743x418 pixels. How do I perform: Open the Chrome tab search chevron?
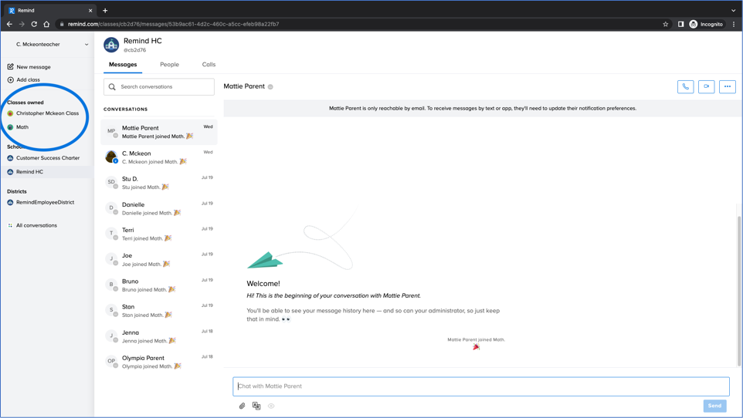pyautogui.click(x=733, y=11)
